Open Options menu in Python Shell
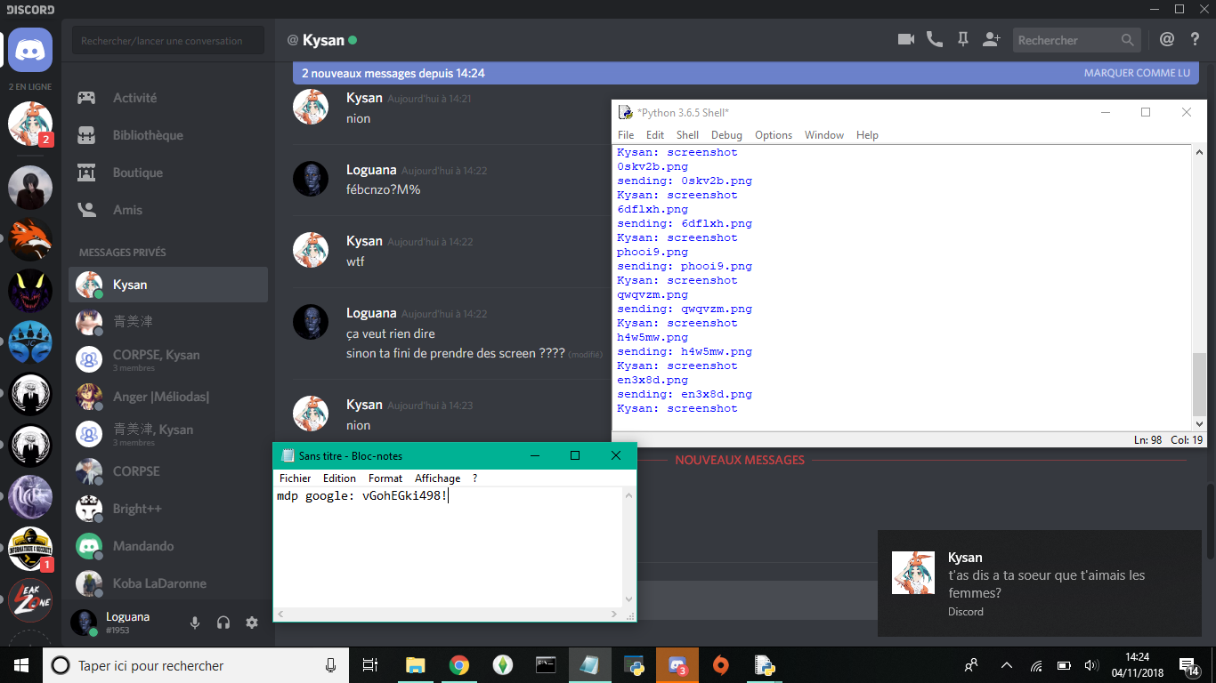 click(x=774, y=135)
